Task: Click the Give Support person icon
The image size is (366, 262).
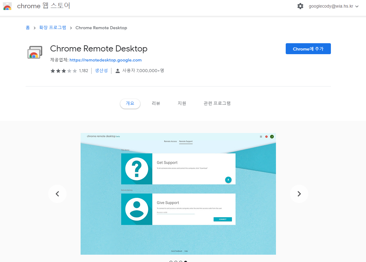Action: tap(137, 209)
